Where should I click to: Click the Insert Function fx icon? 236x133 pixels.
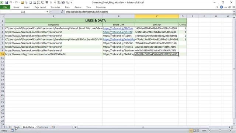62,11
